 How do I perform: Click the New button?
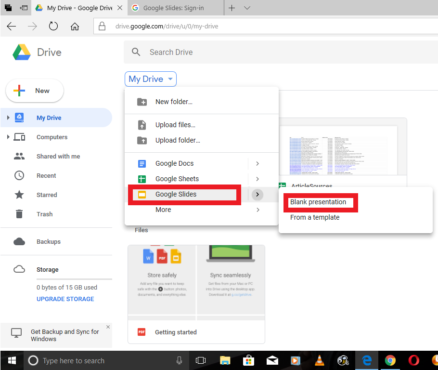[35, 91]
